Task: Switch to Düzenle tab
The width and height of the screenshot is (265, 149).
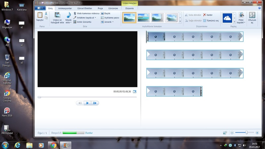Action: click(x=130, y=8)
